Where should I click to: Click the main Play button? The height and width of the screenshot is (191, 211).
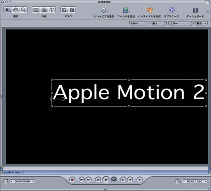coord(106,180)
